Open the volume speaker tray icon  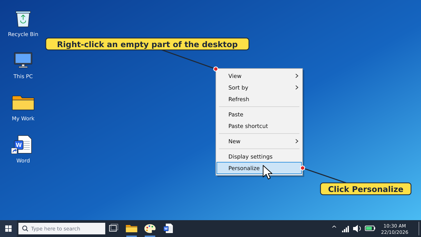357,229
